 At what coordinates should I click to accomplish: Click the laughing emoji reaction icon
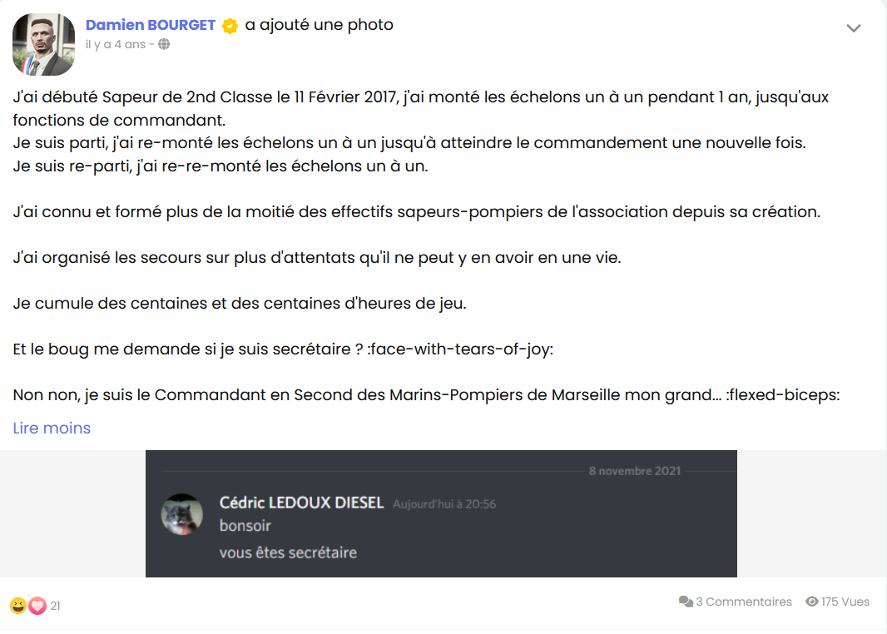[18, 606]
